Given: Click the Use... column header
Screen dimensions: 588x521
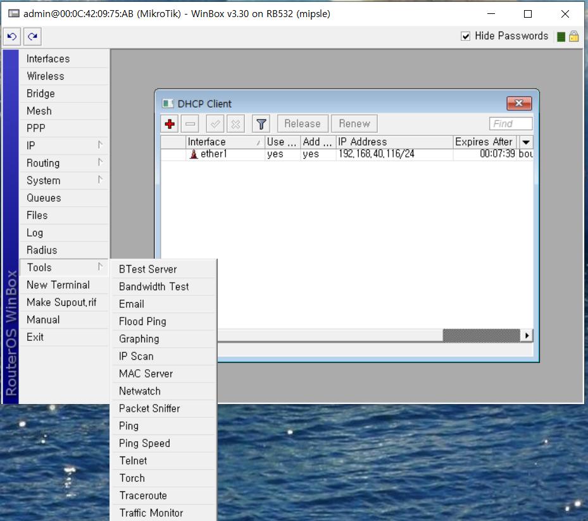Looking at the screenshot, I should tap(282, 142).
